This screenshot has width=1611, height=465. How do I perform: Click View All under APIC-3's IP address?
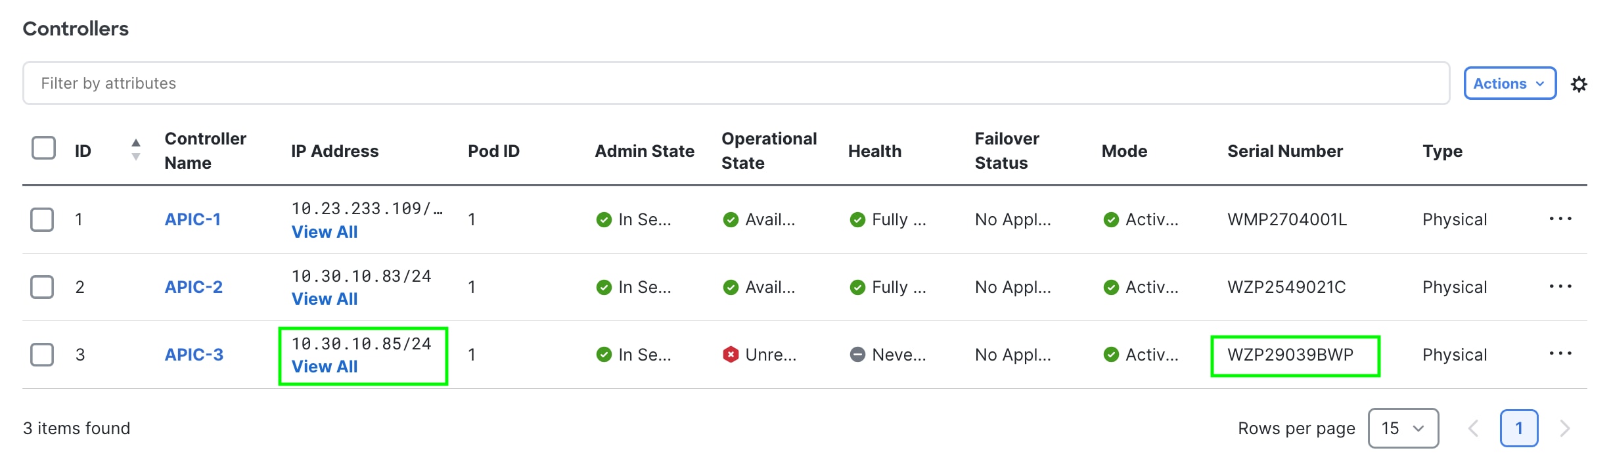[x=325, y=366]
